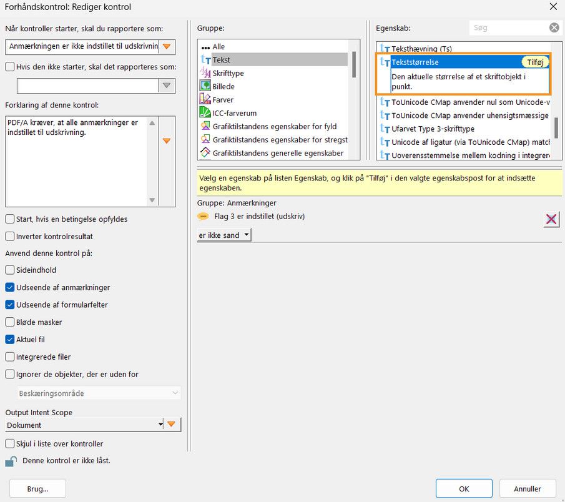Click the Unicode af ligatur property icon

point(385,142)
